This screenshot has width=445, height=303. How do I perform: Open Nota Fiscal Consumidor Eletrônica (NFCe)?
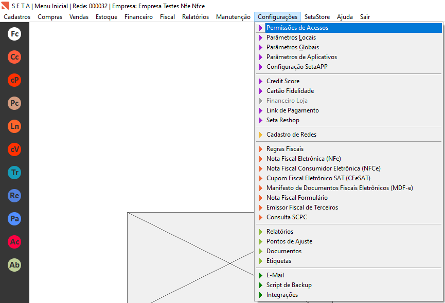(349, 168)
